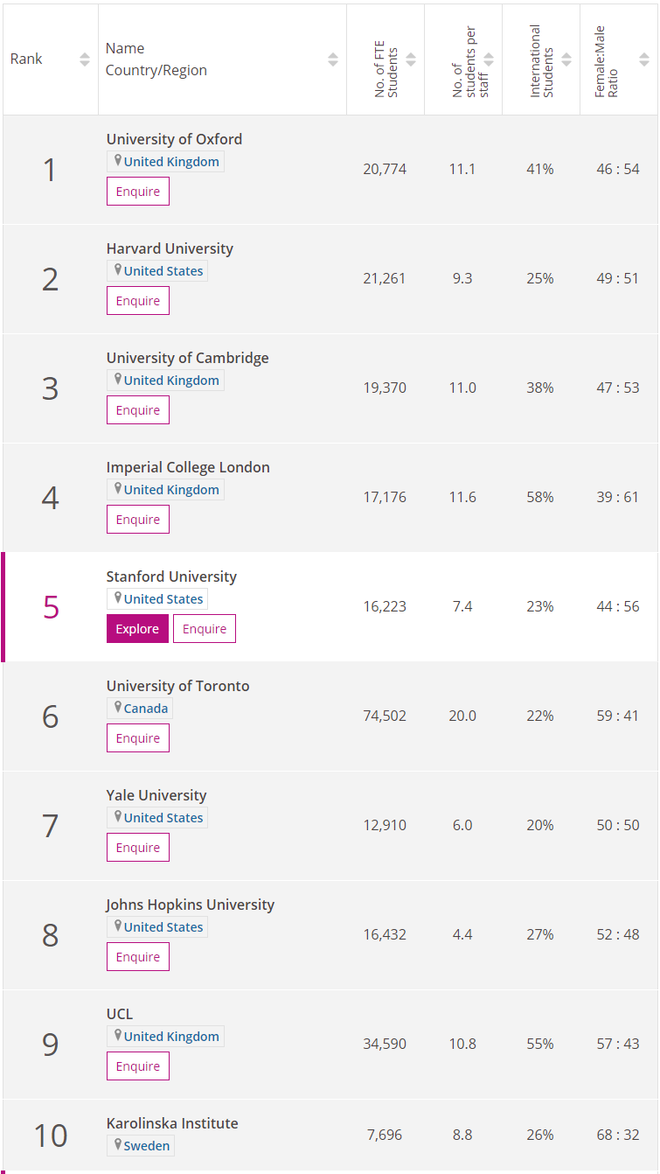Click the Explore button for Stanford
The width and height of the screenshot is (660, 1174).
137,629
